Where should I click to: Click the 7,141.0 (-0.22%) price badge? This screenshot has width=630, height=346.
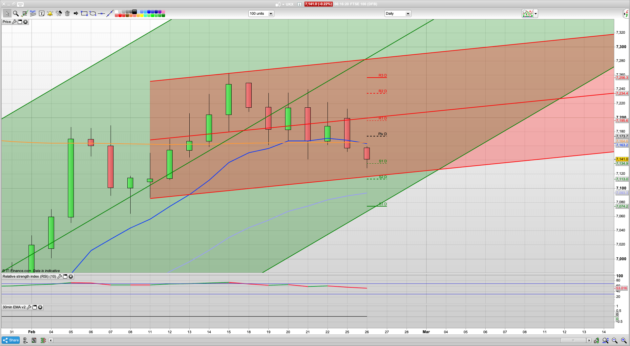point(318,4)
